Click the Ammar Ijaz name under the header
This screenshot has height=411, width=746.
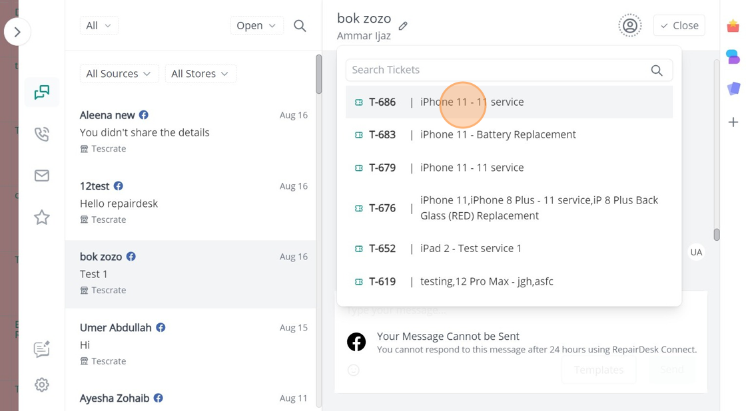[x=364, y=36]
